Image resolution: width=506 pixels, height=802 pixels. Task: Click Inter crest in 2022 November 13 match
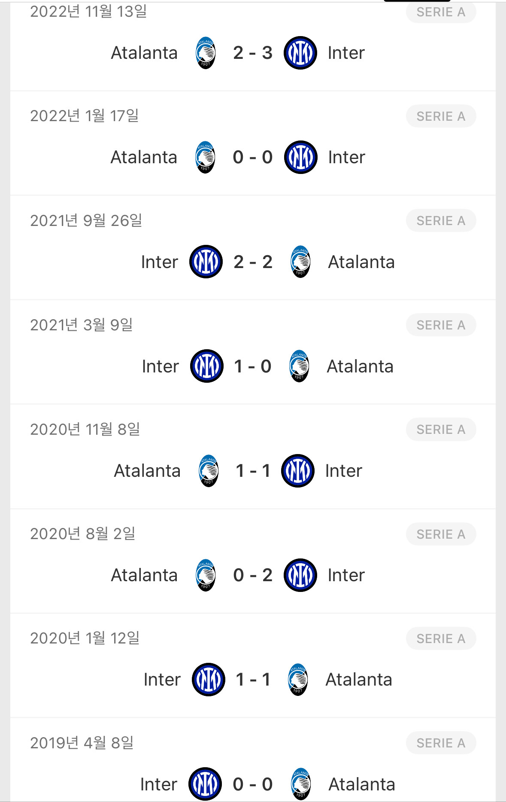[300, 53]
